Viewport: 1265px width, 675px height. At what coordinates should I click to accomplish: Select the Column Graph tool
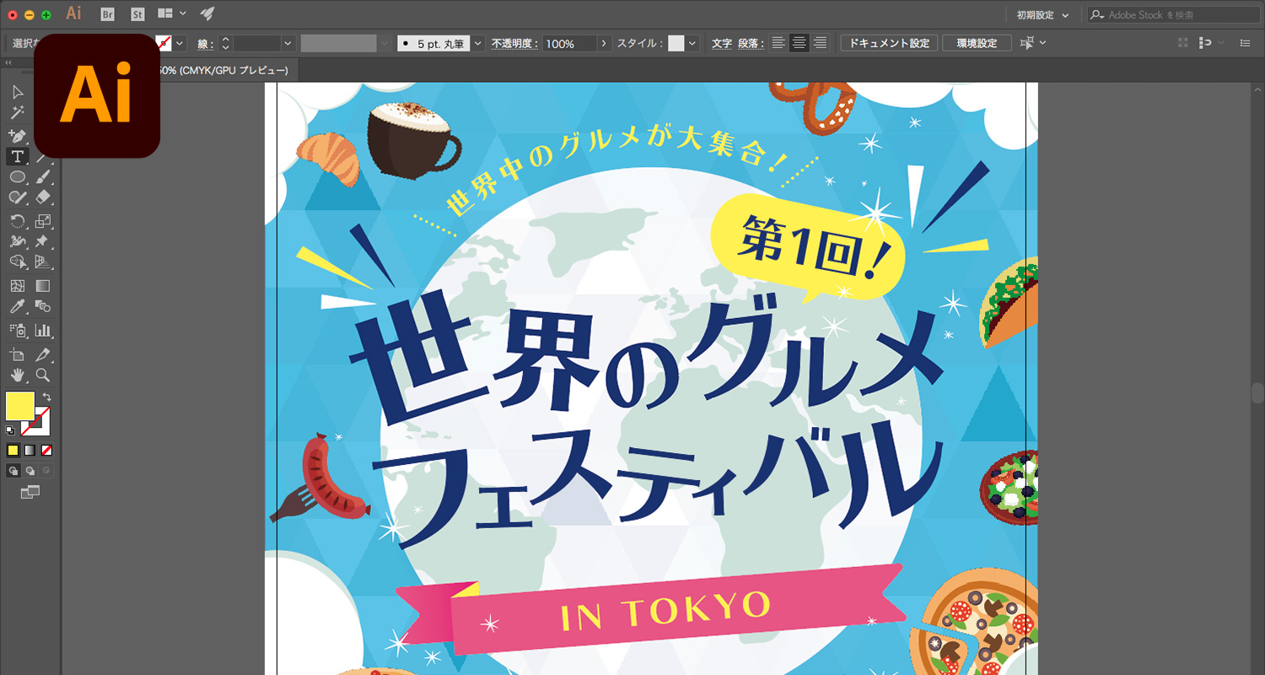click(44, 330)
